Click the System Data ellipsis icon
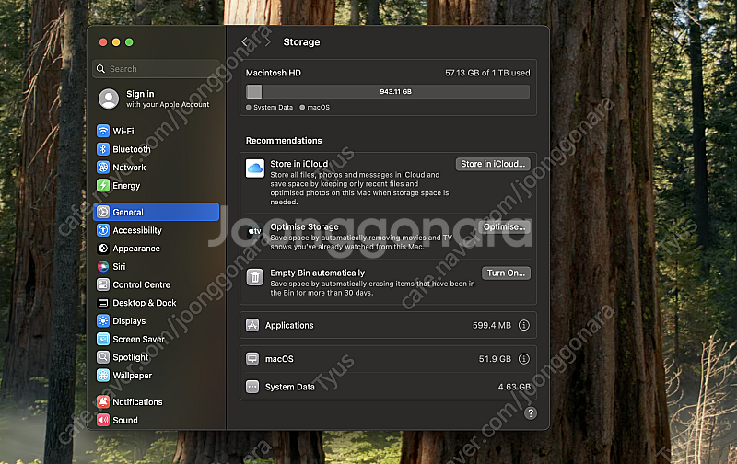This screenshot has height=464, width=737. (252, 387)
